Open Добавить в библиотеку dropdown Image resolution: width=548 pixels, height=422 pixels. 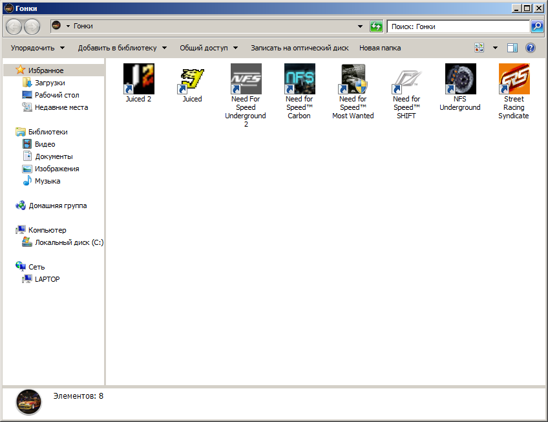[x=122, y=48]
